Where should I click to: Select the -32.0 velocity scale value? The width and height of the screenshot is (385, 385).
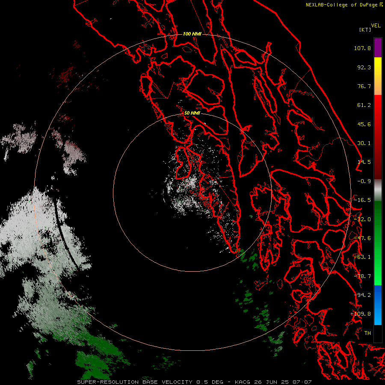(362, 219)
